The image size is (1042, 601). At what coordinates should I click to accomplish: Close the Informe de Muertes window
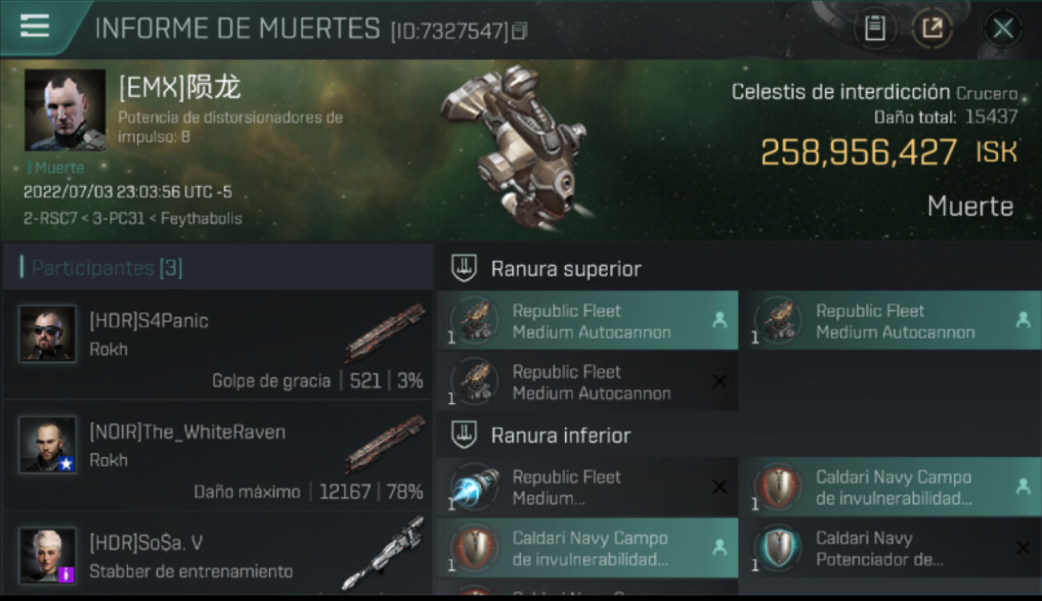[1002, 28]
